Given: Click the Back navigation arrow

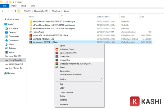Looking at the screenshot, I should pos(3,11).
